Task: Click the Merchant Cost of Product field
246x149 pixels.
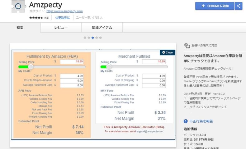Action: [154, 76]
